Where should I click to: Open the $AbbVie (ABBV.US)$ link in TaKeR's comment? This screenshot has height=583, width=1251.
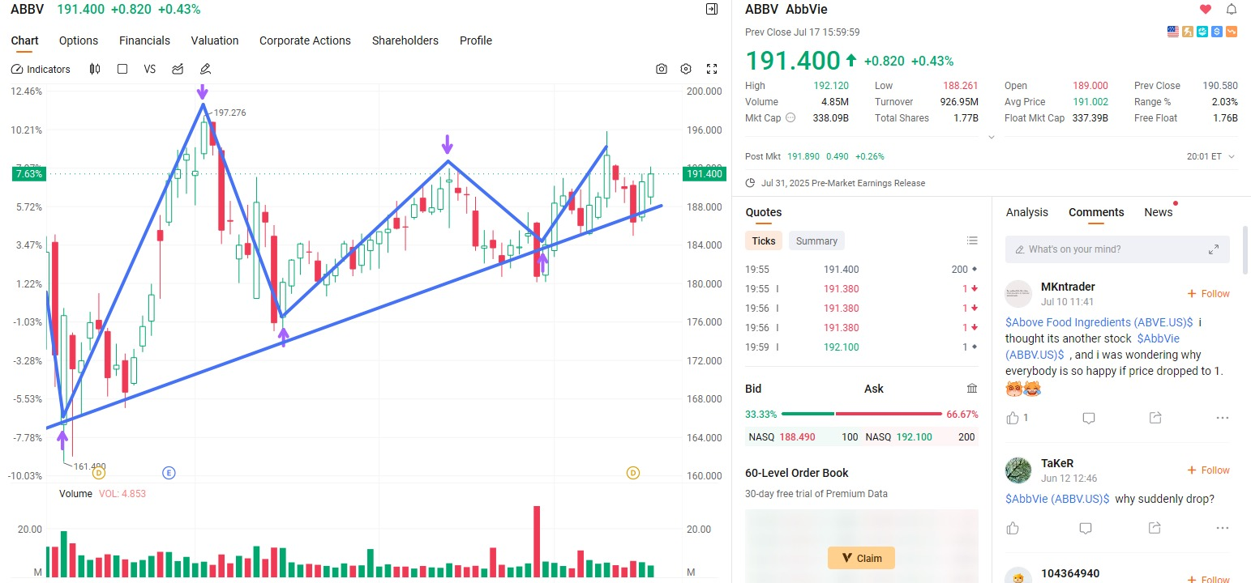tap(1057, 499)
